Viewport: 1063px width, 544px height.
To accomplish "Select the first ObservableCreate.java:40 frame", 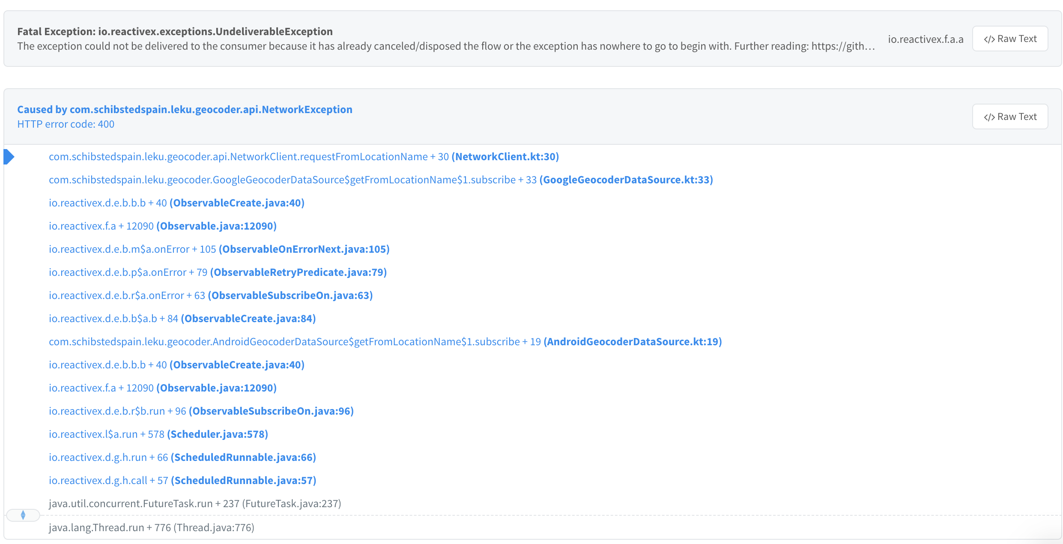I will (176, 203).
